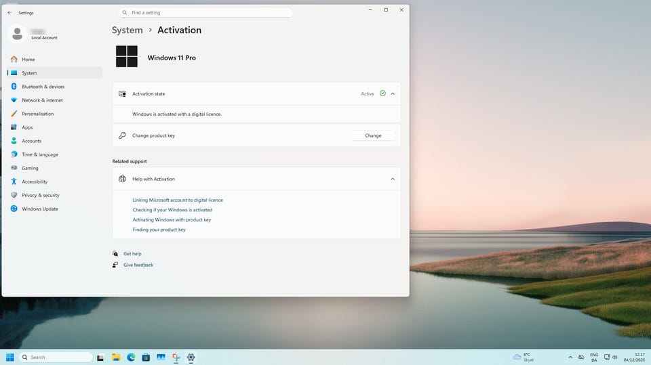The height and width of the screenshot is (365, 651).
Task: Open Finding your product key link
Action: click(159, 230)
